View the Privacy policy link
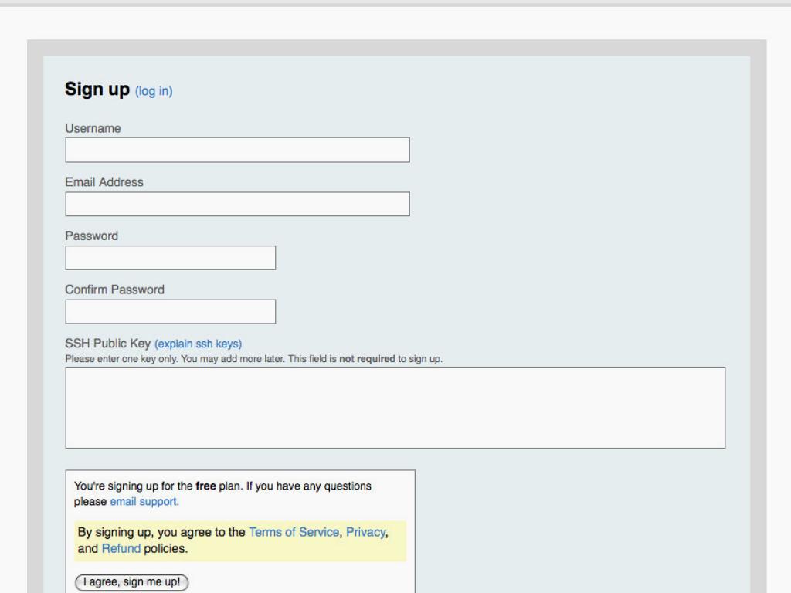The image size is (791, 593). tap(365, 532)
